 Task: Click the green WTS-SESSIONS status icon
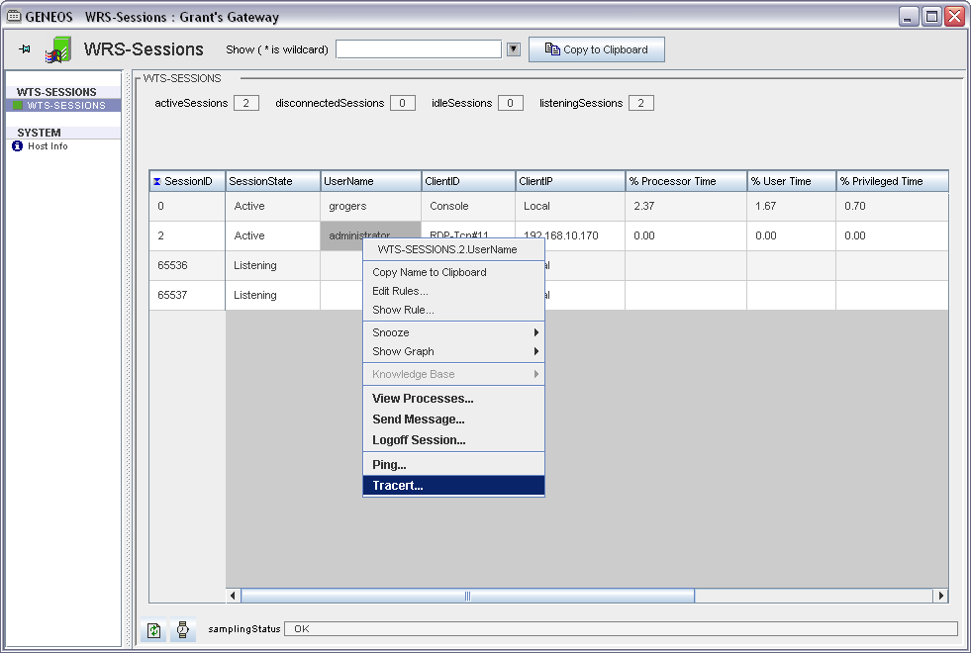pyautogui.click(x=18, y=105)
